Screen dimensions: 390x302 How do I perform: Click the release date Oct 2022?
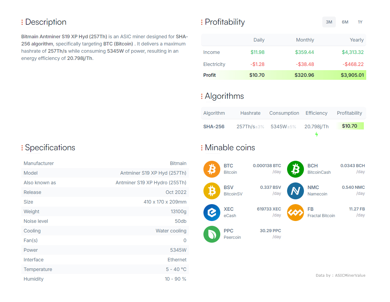coord(176,192)
